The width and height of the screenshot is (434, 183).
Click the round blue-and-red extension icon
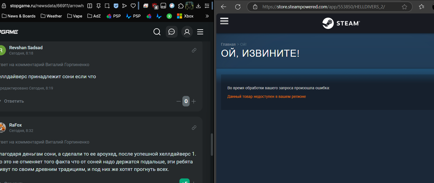pyautogui.click(x=172, y=6)
